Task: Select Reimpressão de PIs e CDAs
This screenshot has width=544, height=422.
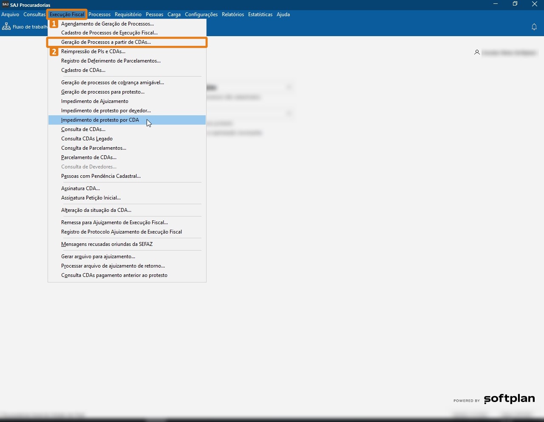Action: [x=93, y=51]
